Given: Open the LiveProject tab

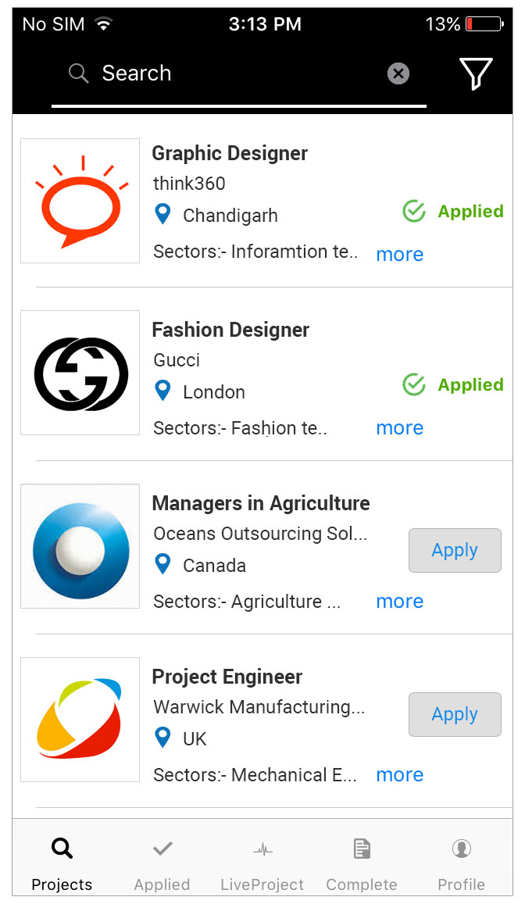Looking at the screenshot, I should [262, 863].
